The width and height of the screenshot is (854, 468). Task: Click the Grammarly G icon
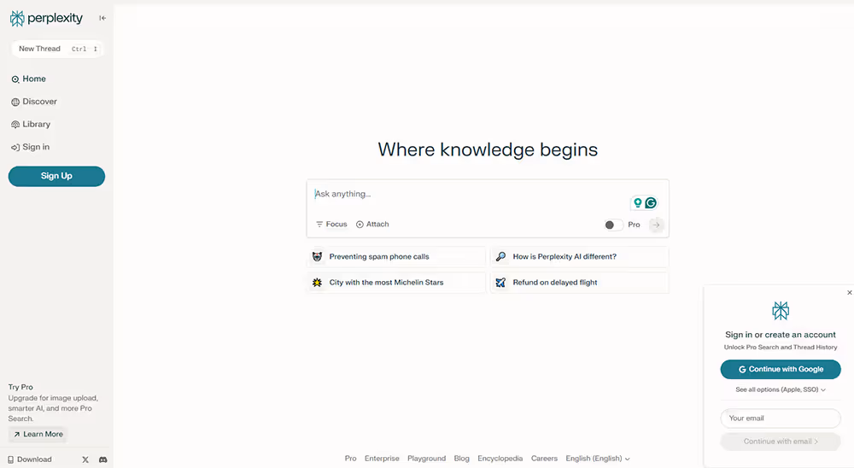tap(651, 202)
